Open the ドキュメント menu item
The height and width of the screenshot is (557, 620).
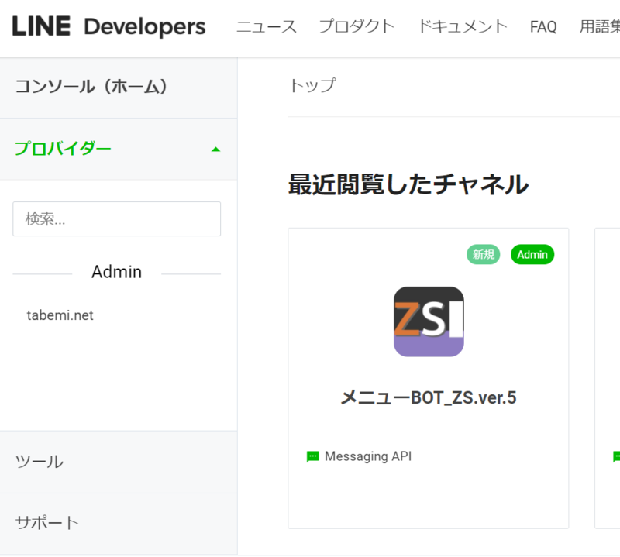[463, 27]
